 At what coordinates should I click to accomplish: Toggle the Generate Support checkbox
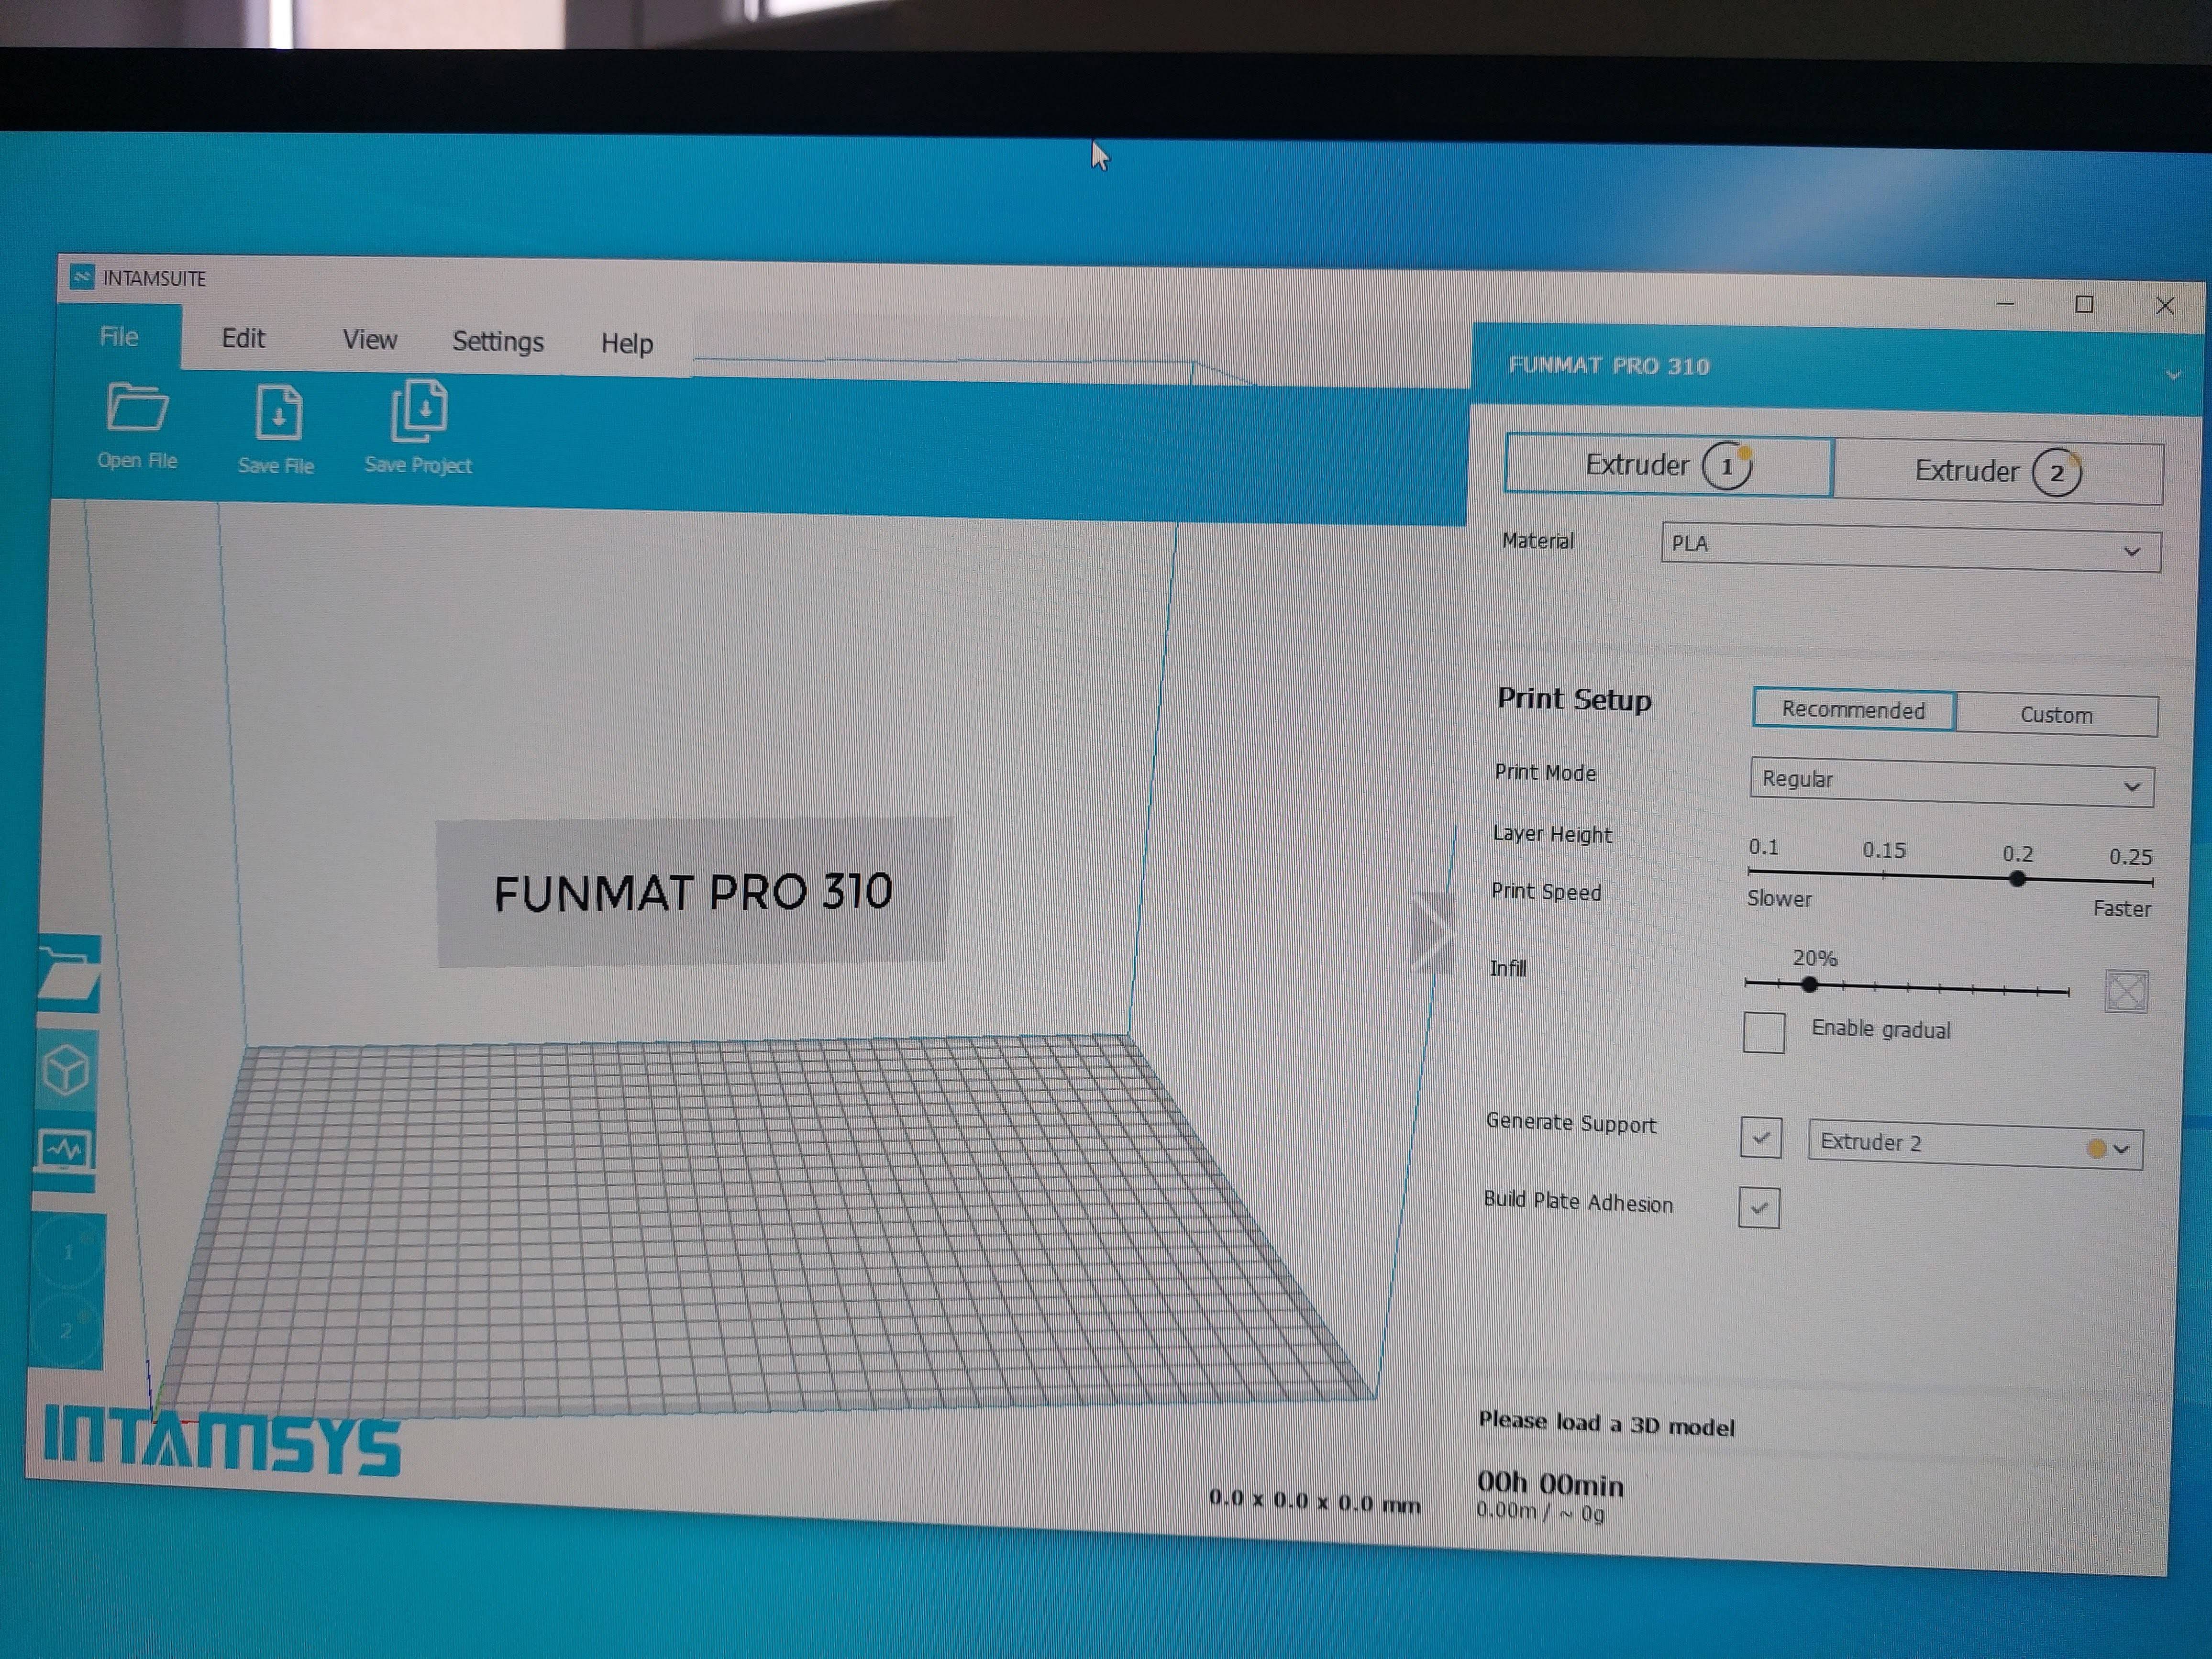[x=1760, y=1138]
